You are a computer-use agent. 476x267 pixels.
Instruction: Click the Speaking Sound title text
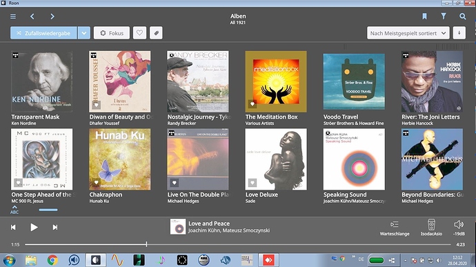[x=345, y=195]
